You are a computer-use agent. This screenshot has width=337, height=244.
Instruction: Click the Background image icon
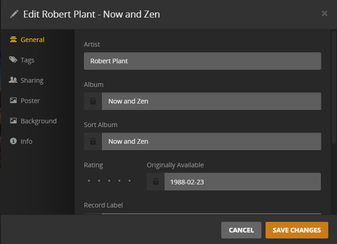[13, 121]
